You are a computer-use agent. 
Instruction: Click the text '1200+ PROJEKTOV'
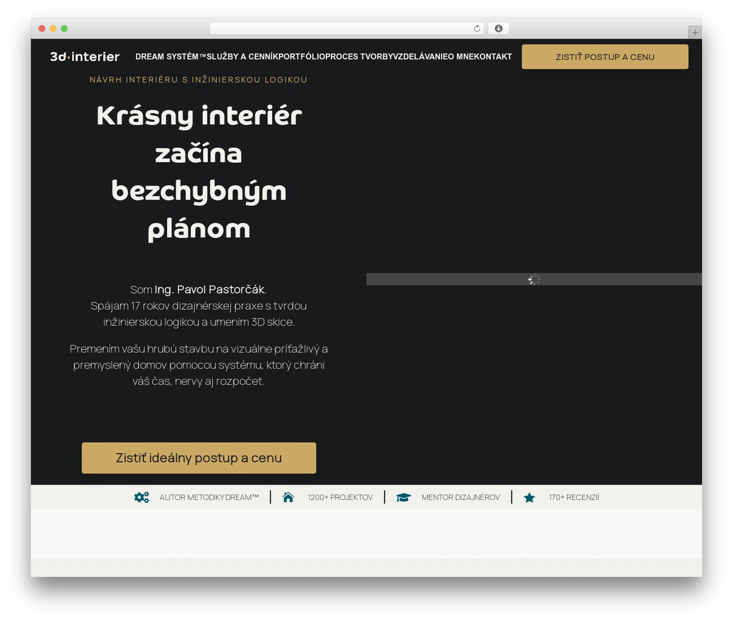(340, 497)
